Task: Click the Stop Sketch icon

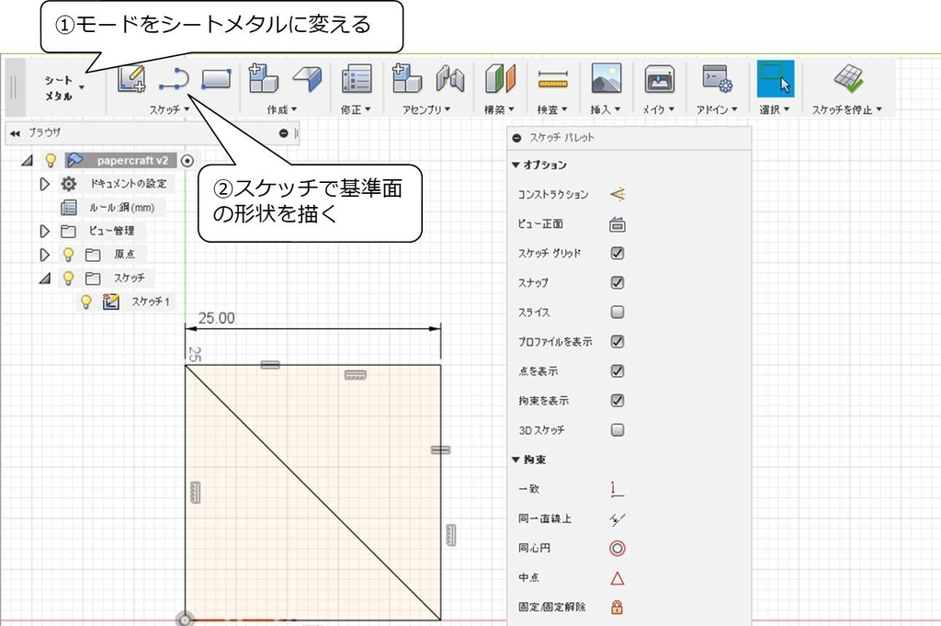Action: point(848,79)
